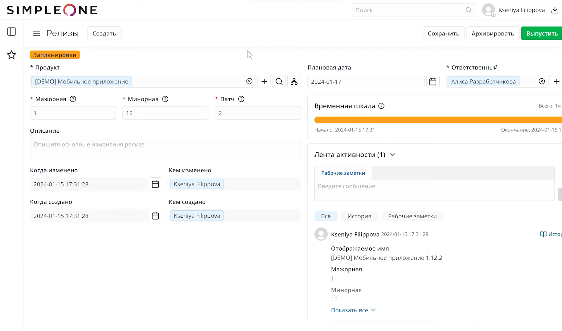
Task: Collapse the left panel with the sidebar icon
Action: (x=11, y=31)
